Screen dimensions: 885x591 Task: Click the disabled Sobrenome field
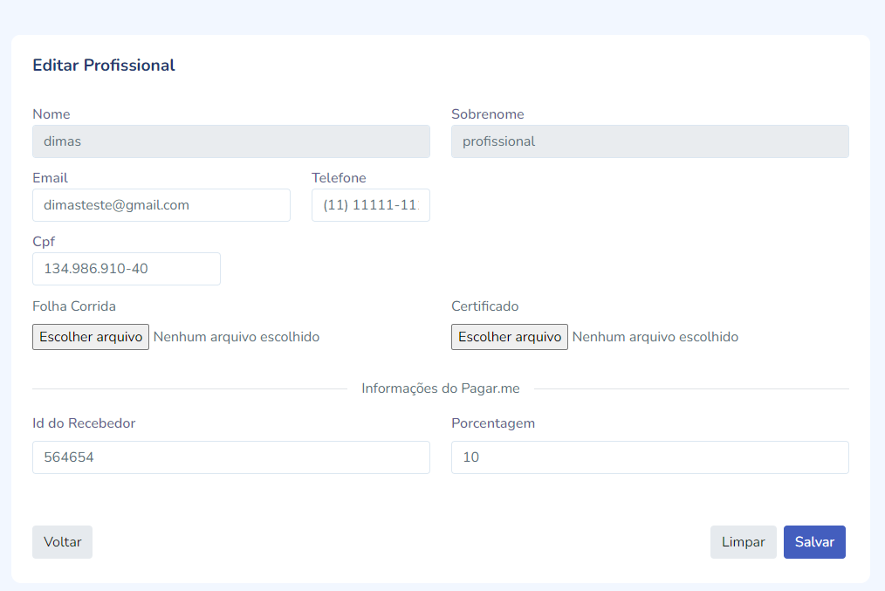[649, 141]
